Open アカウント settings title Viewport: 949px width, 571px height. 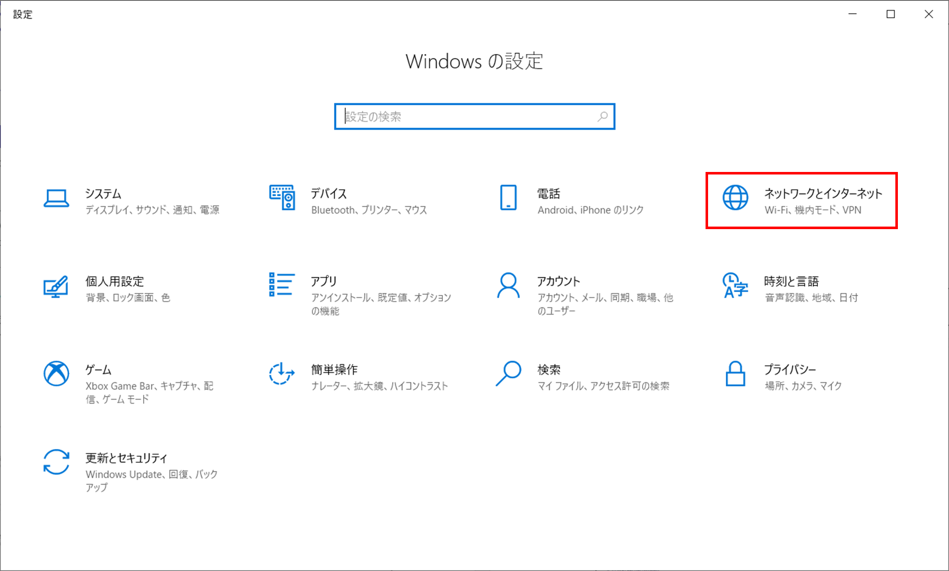point(559,281)
